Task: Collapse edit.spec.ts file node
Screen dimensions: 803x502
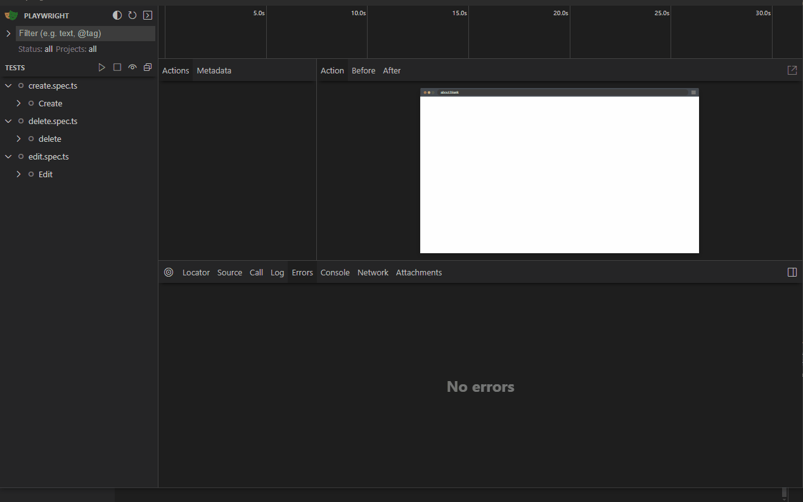Action: coord(8,156)
